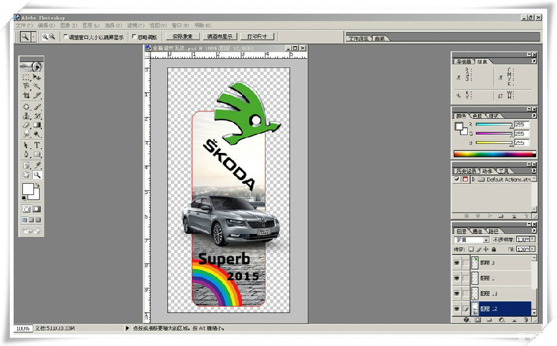Select the Crop tool
The image size is (557, 346).
[x=26, y=95]
